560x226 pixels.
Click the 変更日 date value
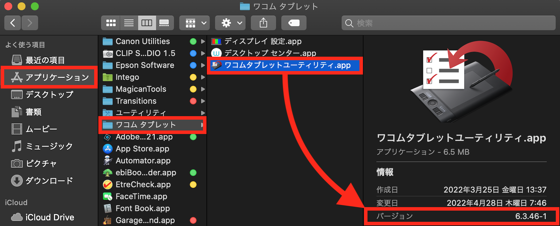click(496, 203)
